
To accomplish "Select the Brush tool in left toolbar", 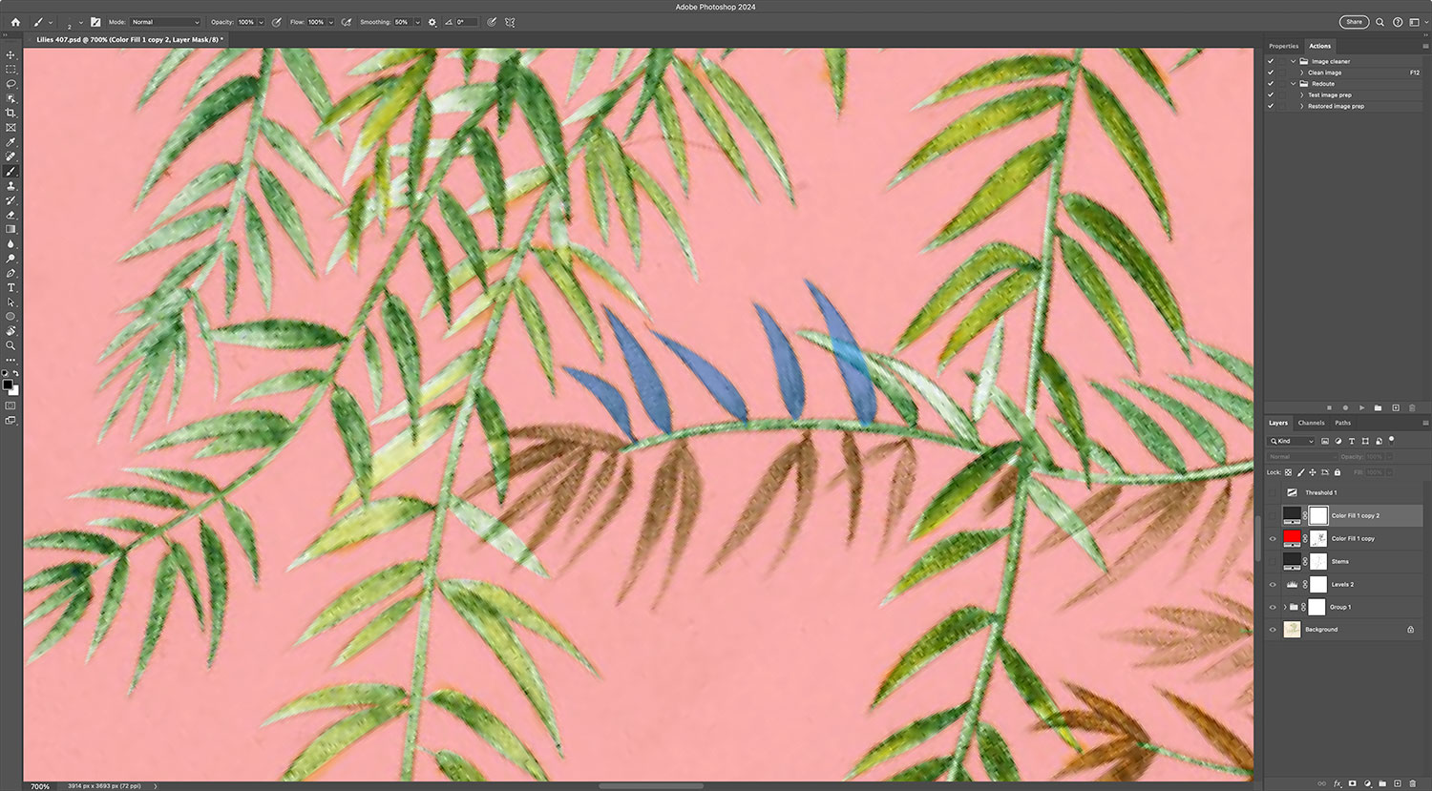I will click(11, 172).
